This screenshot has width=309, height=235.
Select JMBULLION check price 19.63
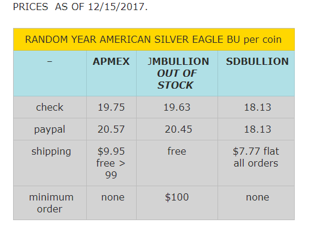coord(177,107)
